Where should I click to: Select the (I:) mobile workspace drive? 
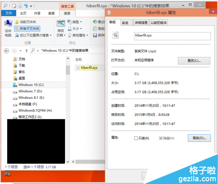[27, 117]
